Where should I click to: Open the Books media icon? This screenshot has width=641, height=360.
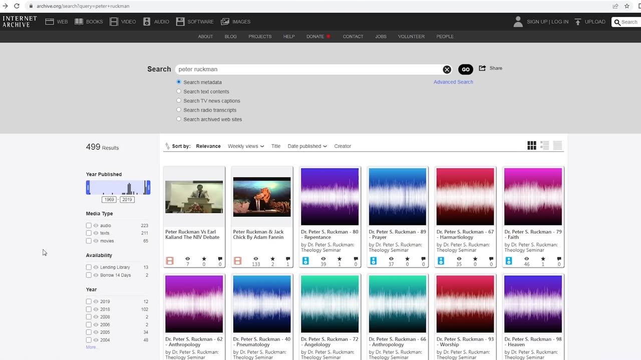click(79, 21)
